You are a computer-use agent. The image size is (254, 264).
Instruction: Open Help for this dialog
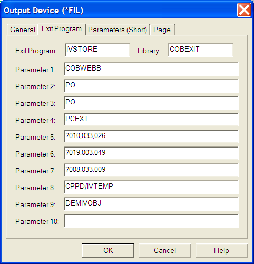point(221,251)
